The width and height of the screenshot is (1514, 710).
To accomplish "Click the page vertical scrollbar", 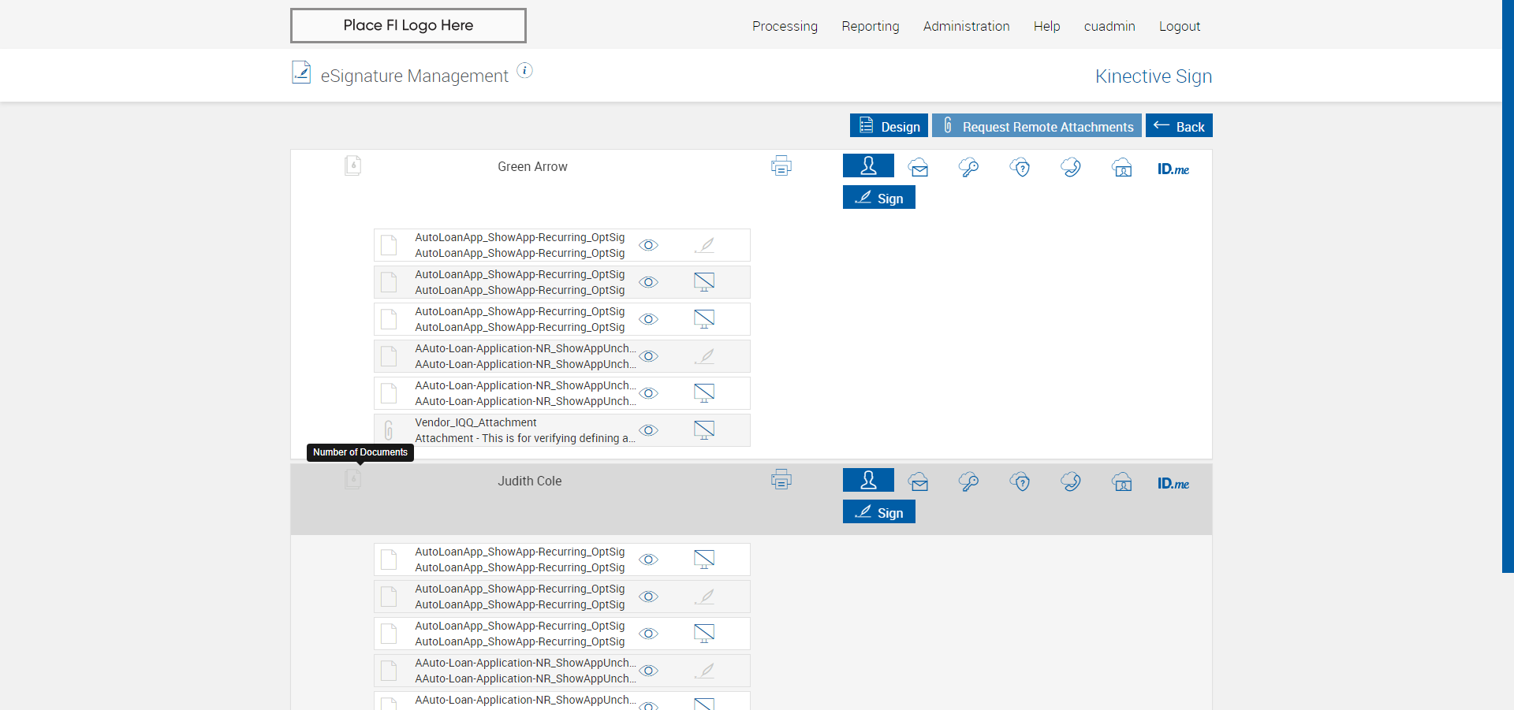I will pos(1508,286).
